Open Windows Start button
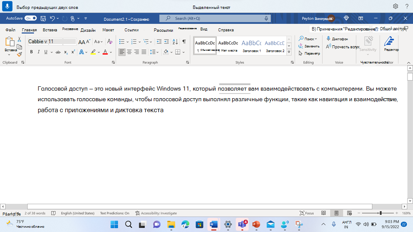The width and height of the screenshot is (413, 232). pos(114,224)
